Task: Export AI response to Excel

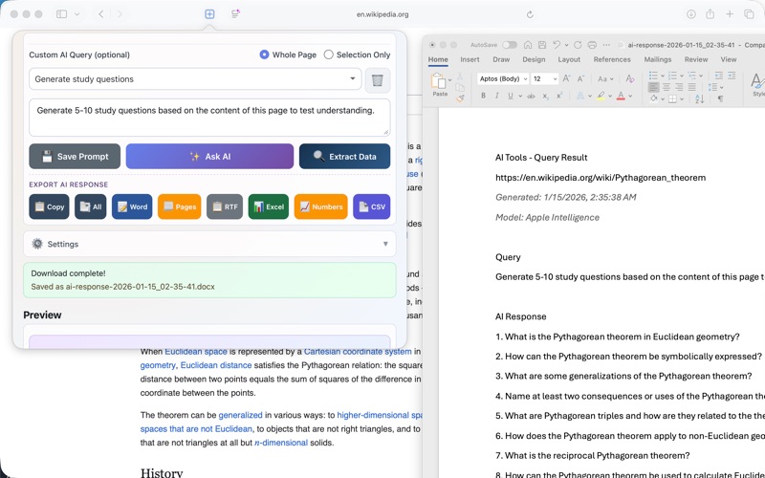Action: pyautogui.click(x=269, y=206)
